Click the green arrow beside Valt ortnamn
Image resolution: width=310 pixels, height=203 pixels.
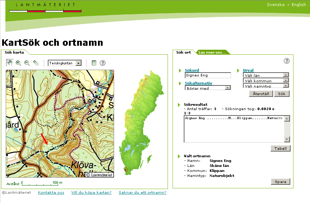click(x=179, y=156)
